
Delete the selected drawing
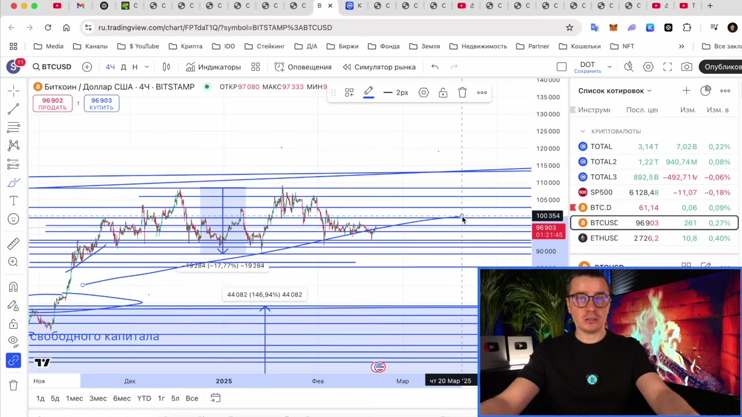462,93
